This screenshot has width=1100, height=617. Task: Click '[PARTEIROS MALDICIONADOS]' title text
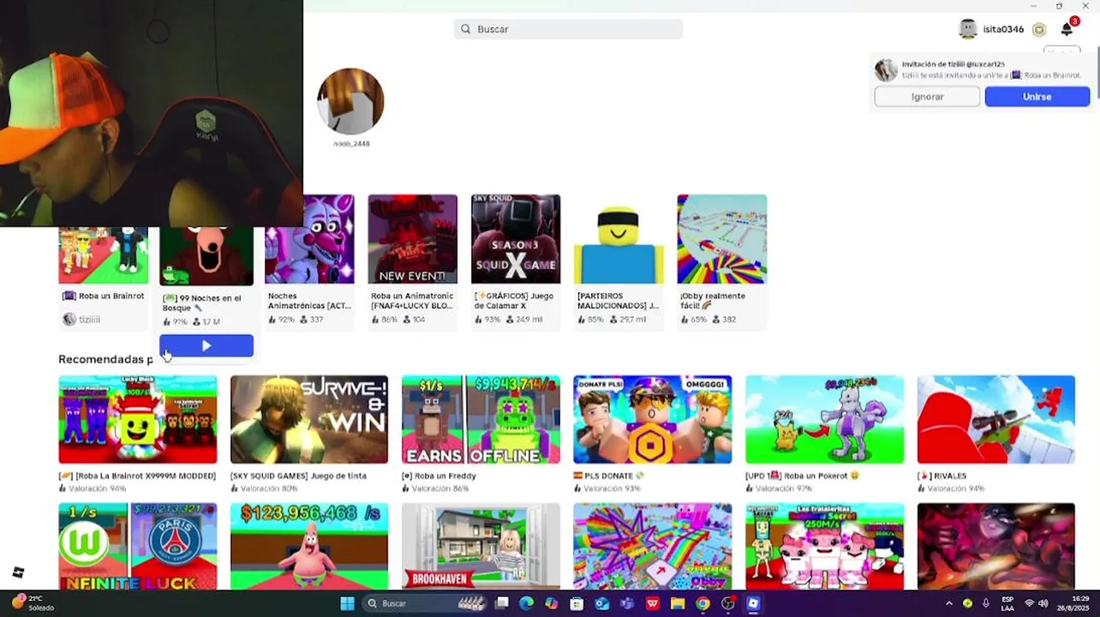point(618,301)
